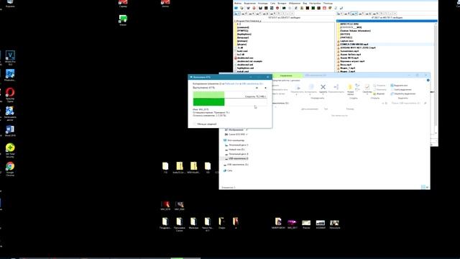Open left panel drive dropdown in Double Commander
Screen dimensions: 460x259
click(x=236, y=14)
